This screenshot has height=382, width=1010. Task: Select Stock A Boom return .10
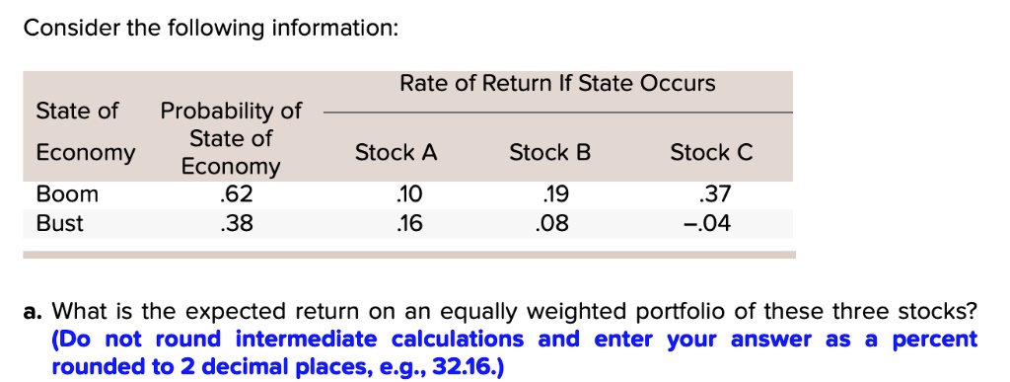(x=406, y=194)
